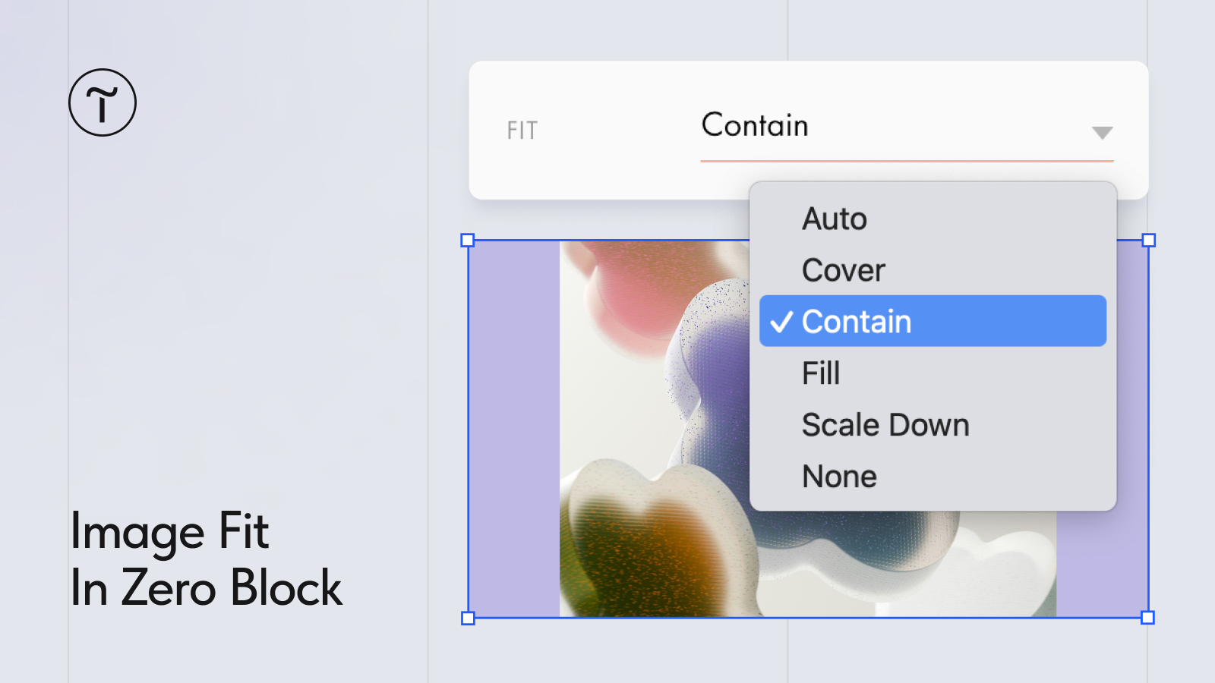Click the FIT label

[522, 131]
